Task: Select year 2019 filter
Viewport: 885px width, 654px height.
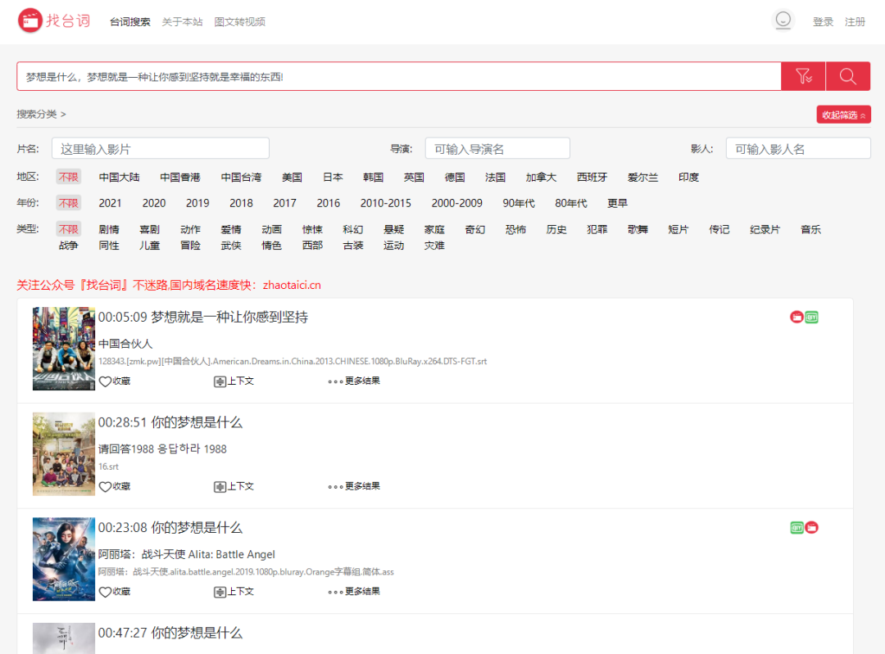Action: 197,203
